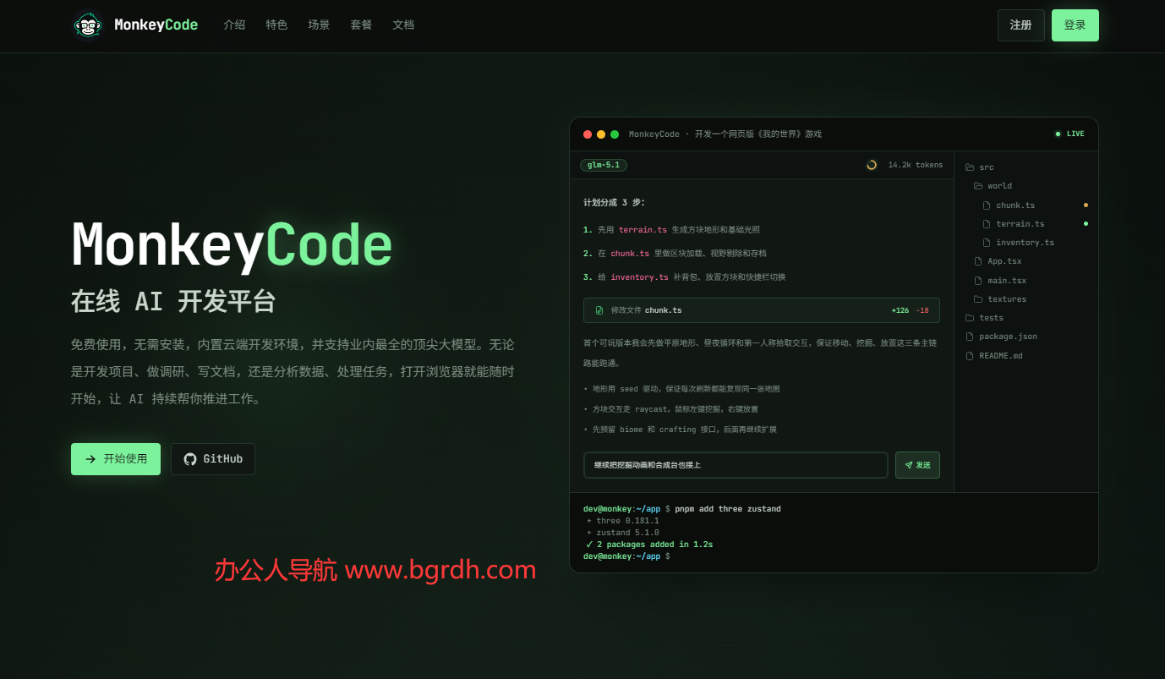Image resolution: width=1165 pixels, height=679 pixels.
Task: Click the 在线 AI 开发平台 subtitle
Action: click(173, 301)
